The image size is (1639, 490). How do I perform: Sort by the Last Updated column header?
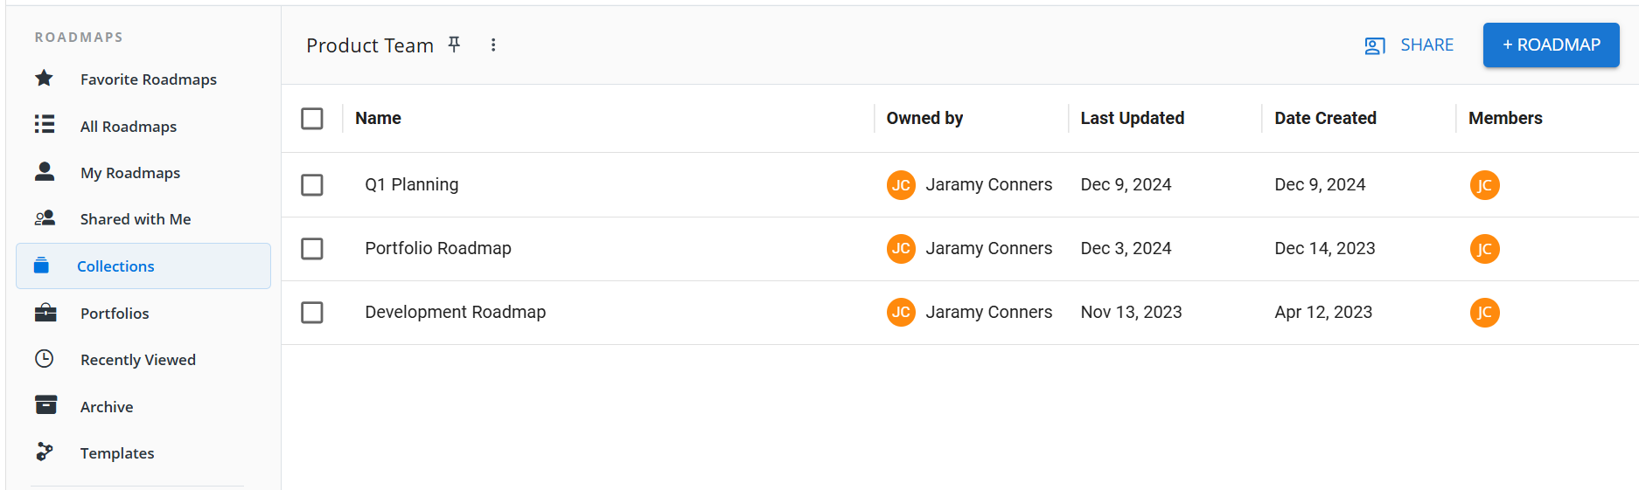point(1132,119)
